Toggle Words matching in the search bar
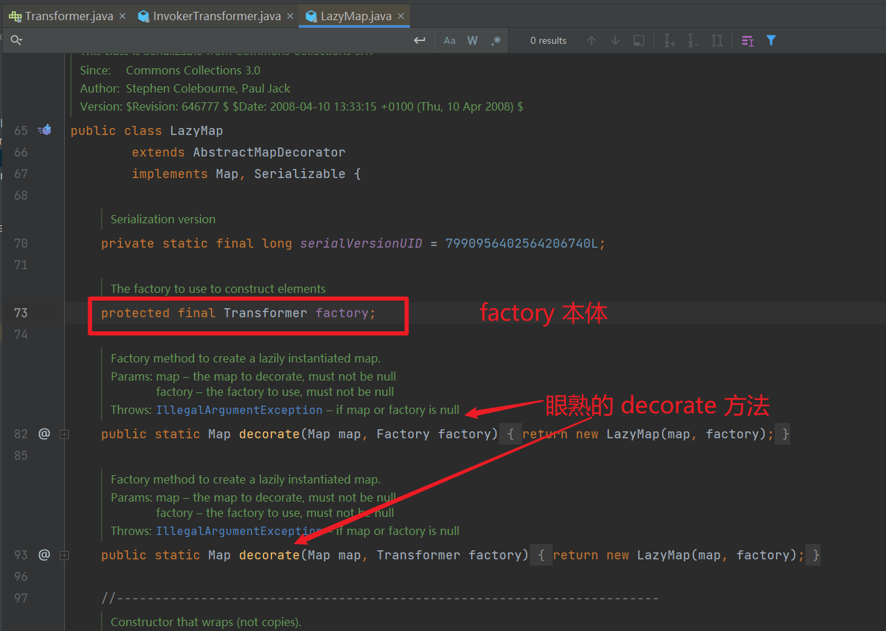 473,40
